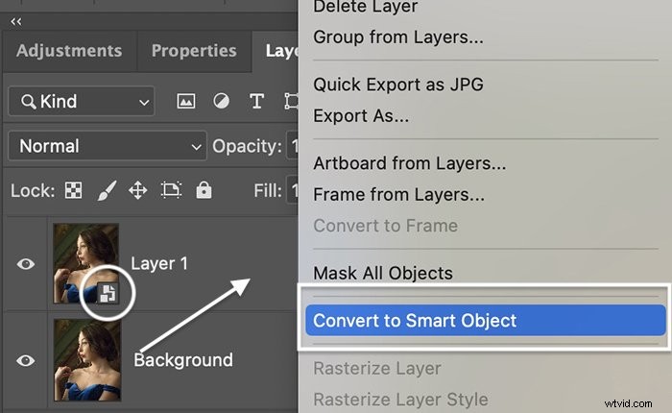Hide Layer 1 via eye icon

pyautogui.click(x=25, y=264)
